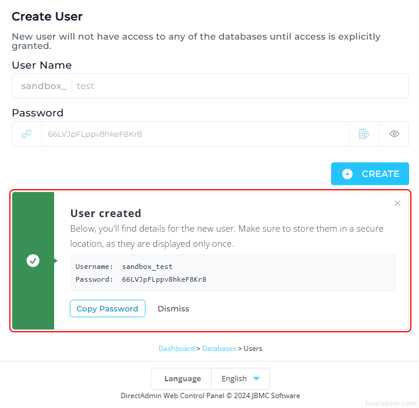Click the Users breadcrumb item
The height and width of the screenshot is (408, 419).
click(x=253, y=349)
